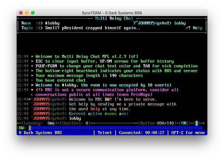The height and width of the screenshot is (159, 224).
Task: Click the 'MRC is not a secure communication platform' warning
Action: [107, 90]
